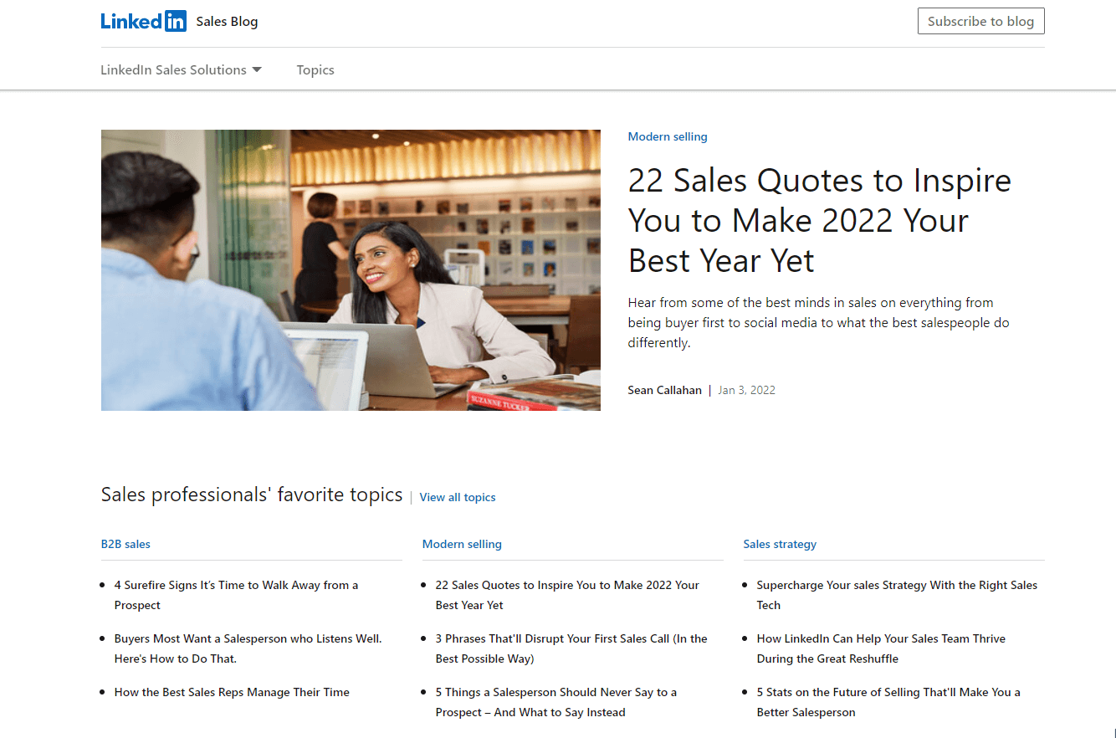The width and height of the screenshot is (1116, 738).
Task: Open the Modern selling category above the headline
Action: 667,136
